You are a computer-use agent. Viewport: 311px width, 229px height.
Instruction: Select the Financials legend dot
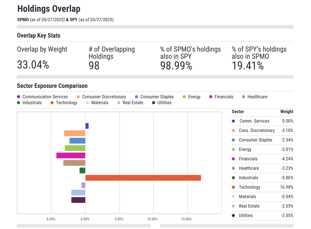(x=211, y=97)
